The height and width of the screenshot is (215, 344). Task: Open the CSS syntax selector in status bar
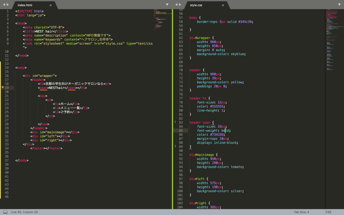[x=328, y=212]
